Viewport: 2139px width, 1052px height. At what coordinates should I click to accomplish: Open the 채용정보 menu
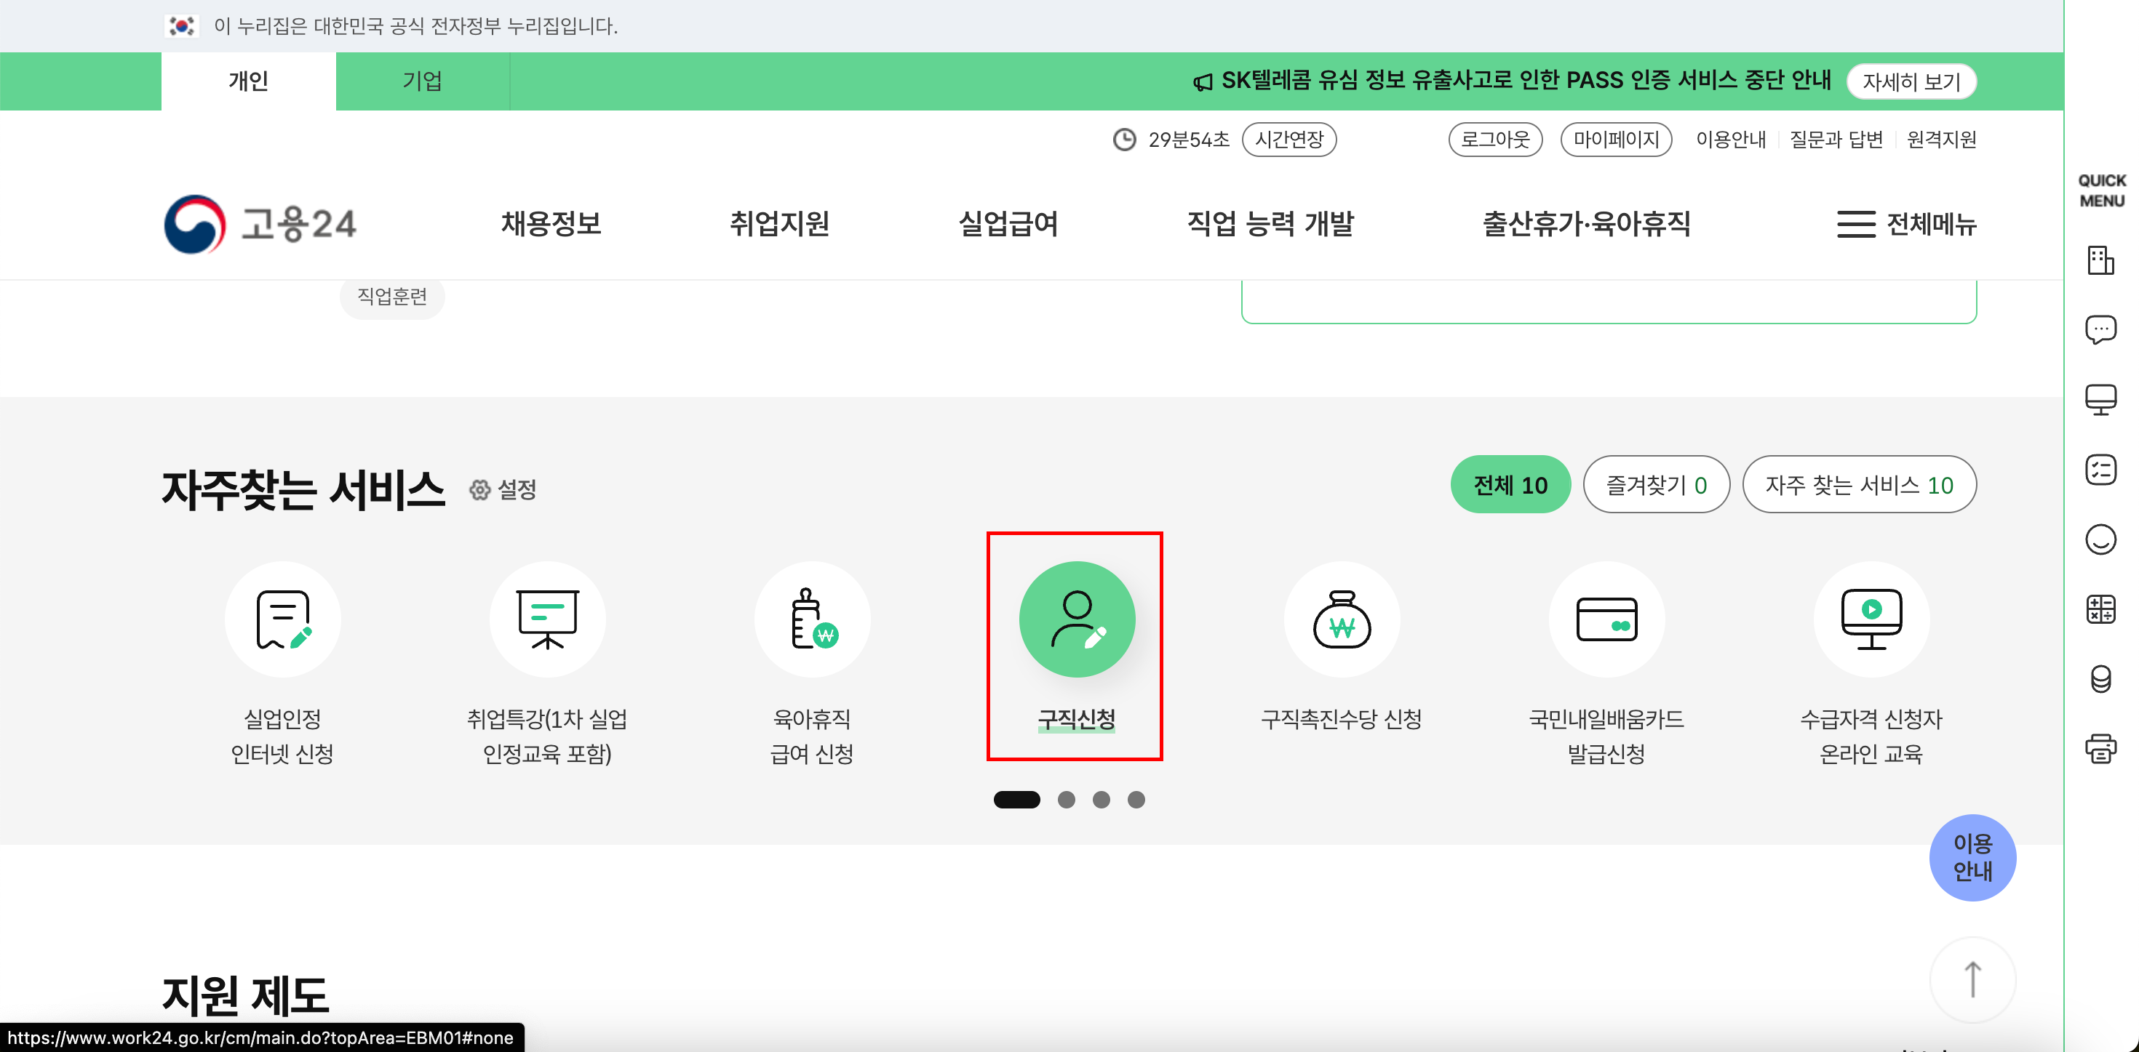pyautogui.click(x=551, y=224)
